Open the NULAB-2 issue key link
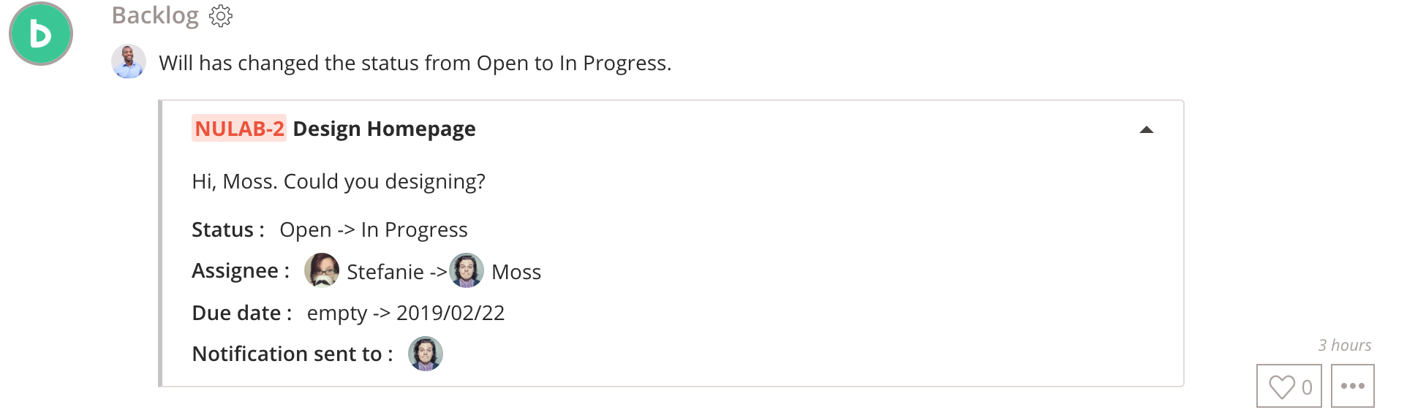 (x=239, y=129)
